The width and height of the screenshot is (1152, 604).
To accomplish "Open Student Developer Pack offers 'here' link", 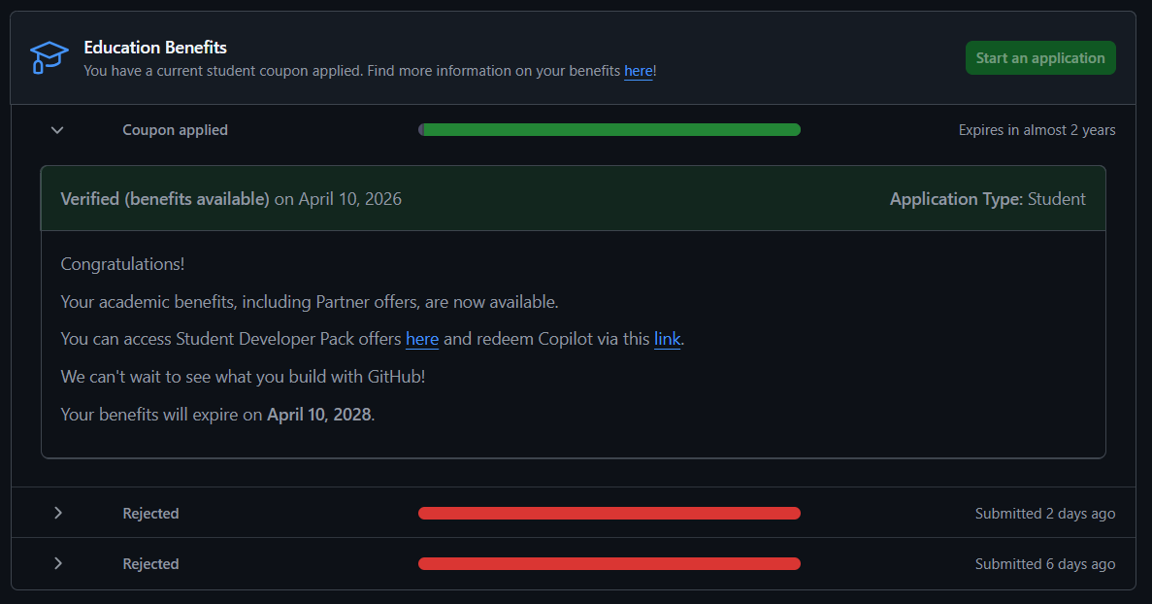I will [x=422, y=339].
